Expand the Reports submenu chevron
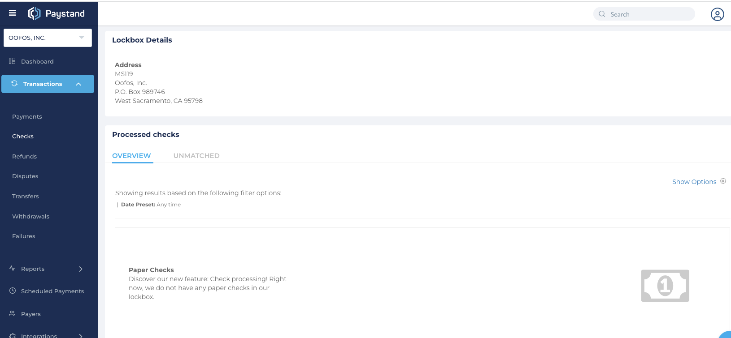Viewport: 731px width, 338px height. [81, 269]
